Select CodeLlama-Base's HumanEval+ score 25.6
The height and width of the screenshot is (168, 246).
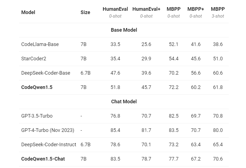click(x=146, y=44)
